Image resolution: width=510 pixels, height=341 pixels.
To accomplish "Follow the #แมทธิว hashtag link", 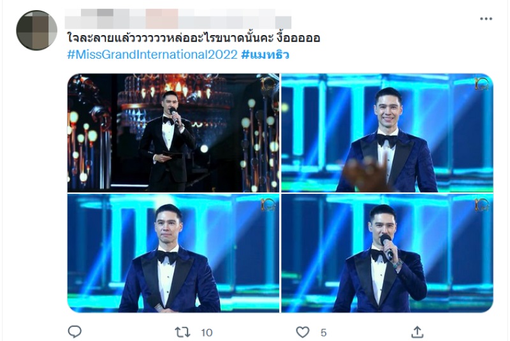I will (265, 54).
